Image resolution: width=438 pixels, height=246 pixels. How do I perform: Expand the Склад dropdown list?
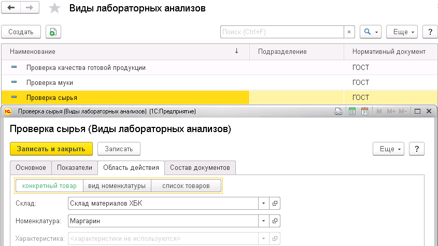pyautogui.click(x=264, y=204)
